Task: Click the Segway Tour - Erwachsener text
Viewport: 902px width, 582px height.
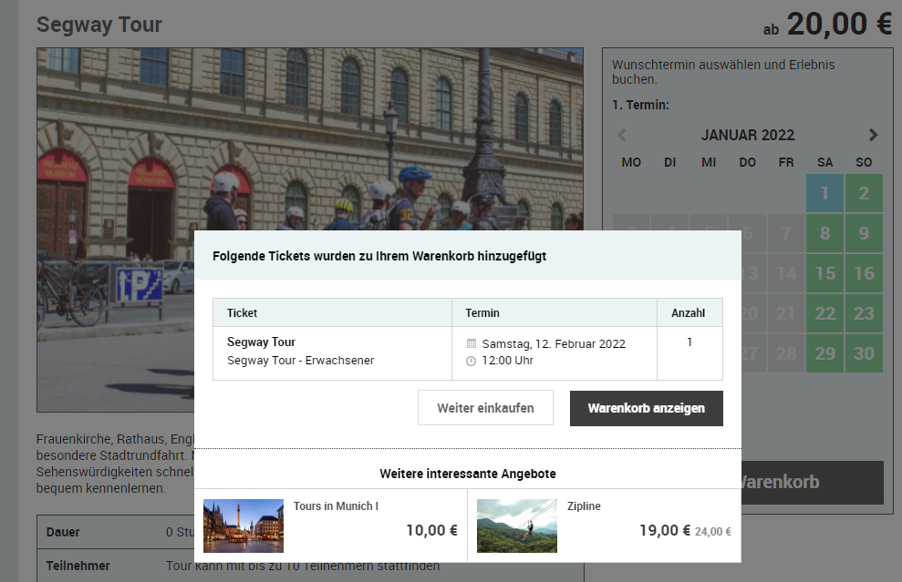Action: 300,361
